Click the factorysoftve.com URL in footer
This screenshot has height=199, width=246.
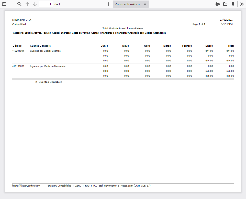(26, 186)
